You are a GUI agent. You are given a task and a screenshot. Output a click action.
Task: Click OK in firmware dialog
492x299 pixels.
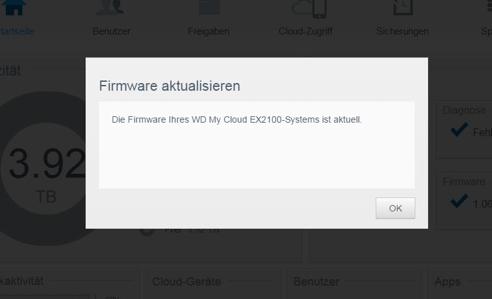click(x=396, y=208)
